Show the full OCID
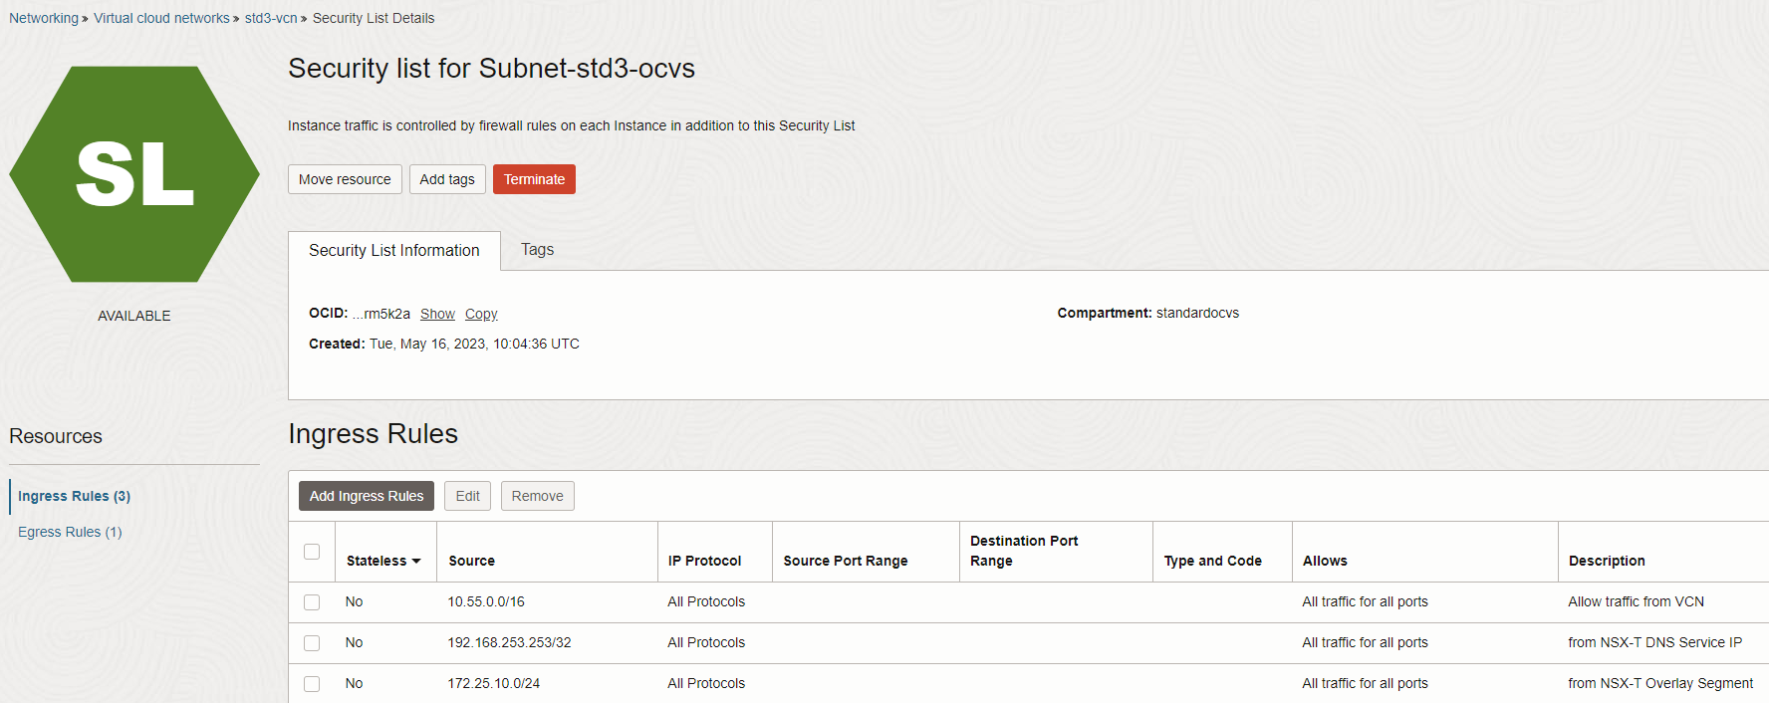Viewport: 1769px width, 703px height. (437, 314)
